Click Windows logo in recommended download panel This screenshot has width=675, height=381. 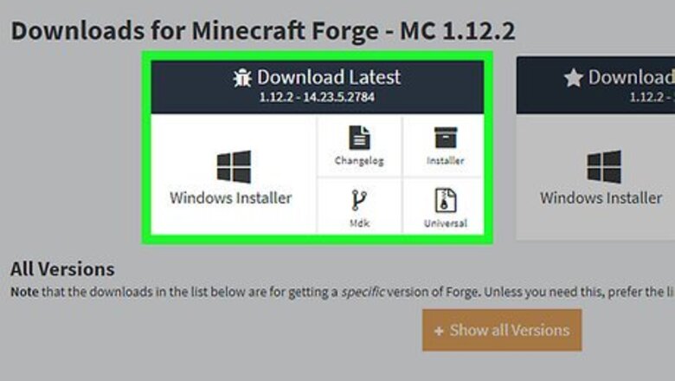click(x=604, y=167)
